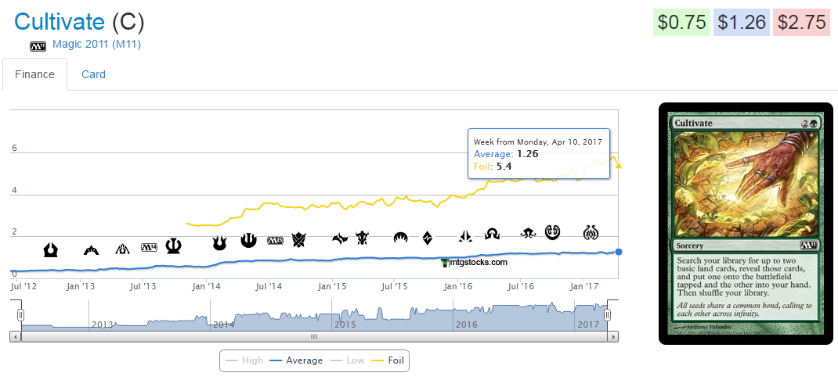Click the Dragons of Tarkir set symbol
Viewport: 838px width, 380px height.
click(x=363, y=237)
